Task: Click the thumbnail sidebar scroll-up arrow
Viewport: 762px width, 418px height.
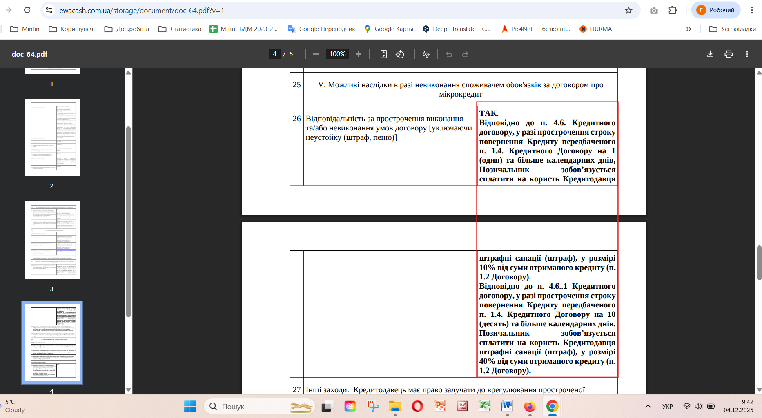Action: [x=128, y=73]
